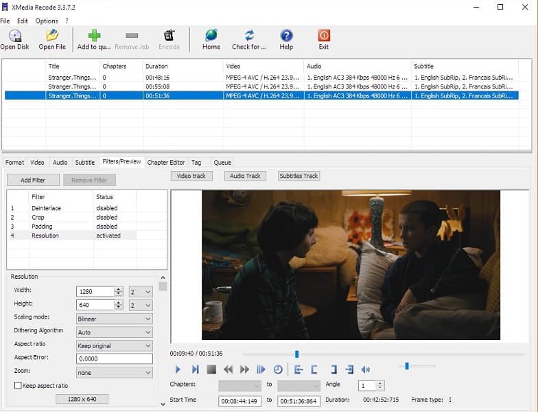Viewport: 538px width, 412px height.
Task: Open the File menu
Action: (x=5, y=21)
